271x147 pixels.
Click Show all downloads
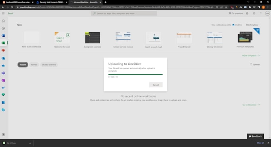[x=260, y=143]
